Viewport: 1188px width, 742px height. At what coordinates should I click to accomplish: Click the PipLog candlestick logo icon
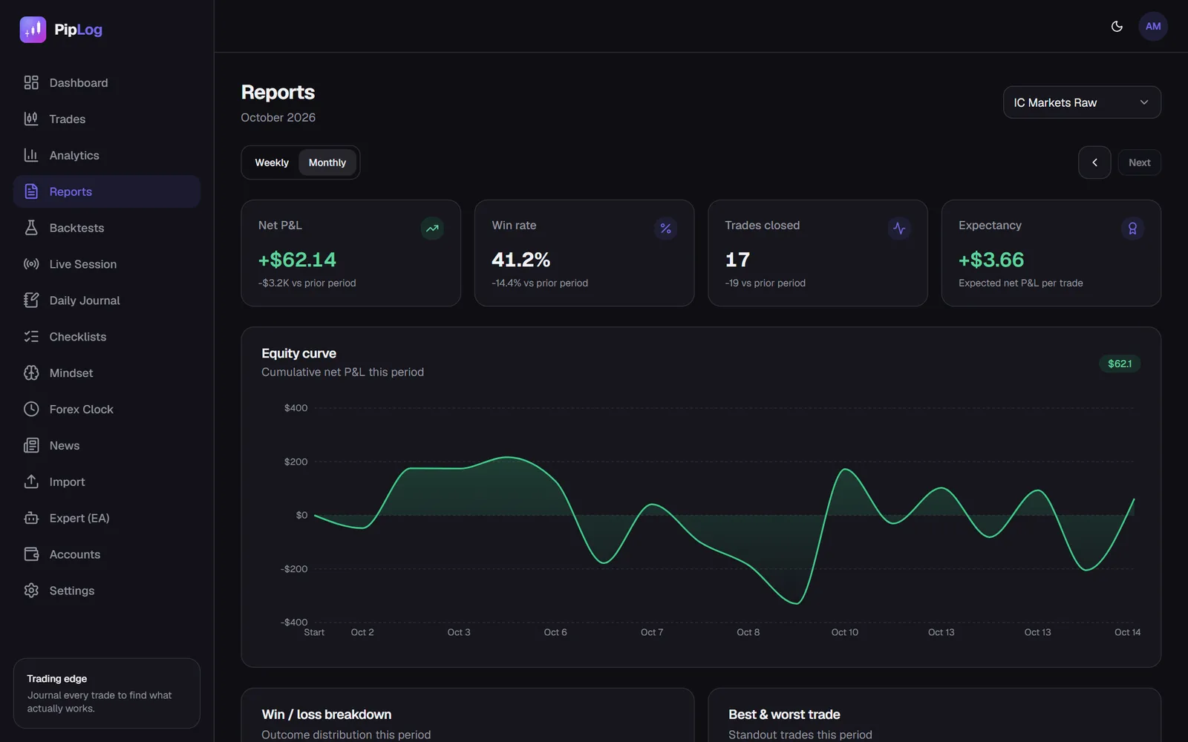click(33, 30)
